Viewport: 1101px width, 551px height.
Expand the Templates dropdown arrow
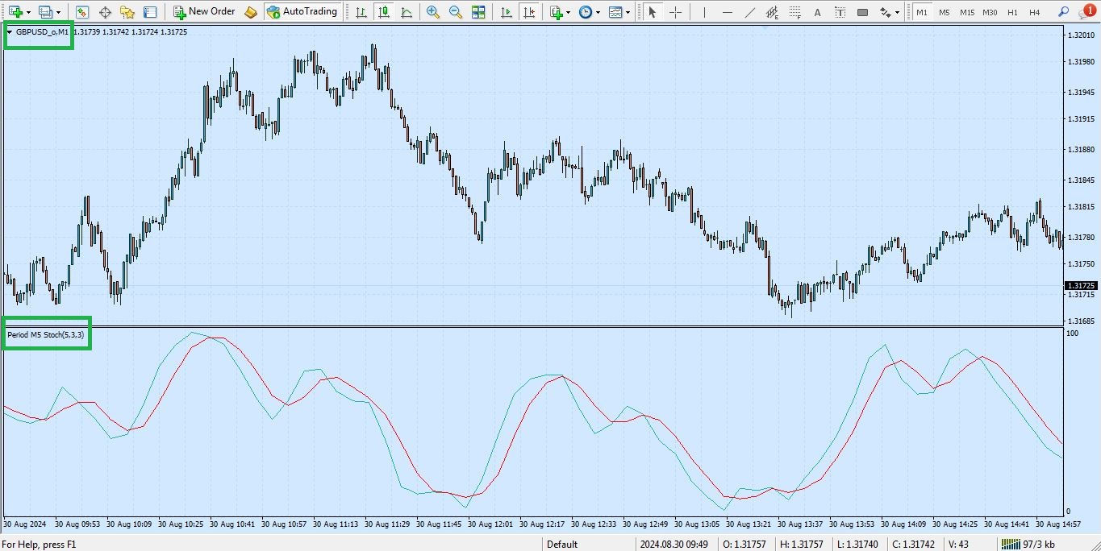click(629, 13)
